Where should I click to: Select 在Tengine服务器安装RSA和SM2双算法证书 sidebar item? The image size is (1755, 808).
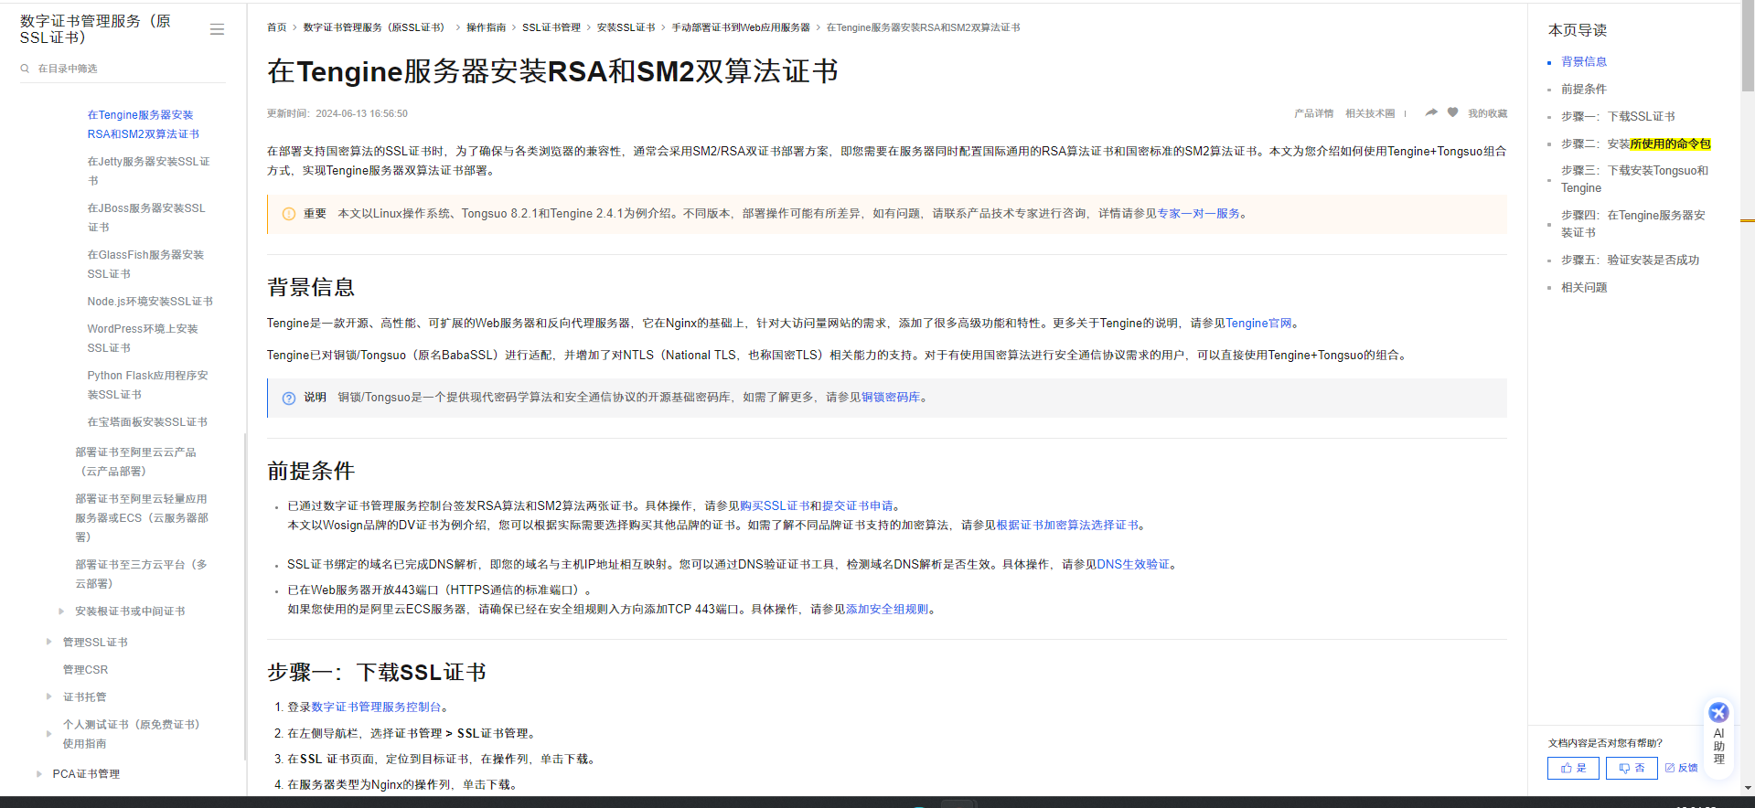(143, 124)
